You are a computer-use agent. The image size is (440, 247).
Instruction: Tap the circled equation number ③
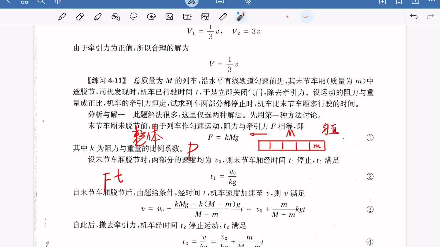(x=370, y=209)
